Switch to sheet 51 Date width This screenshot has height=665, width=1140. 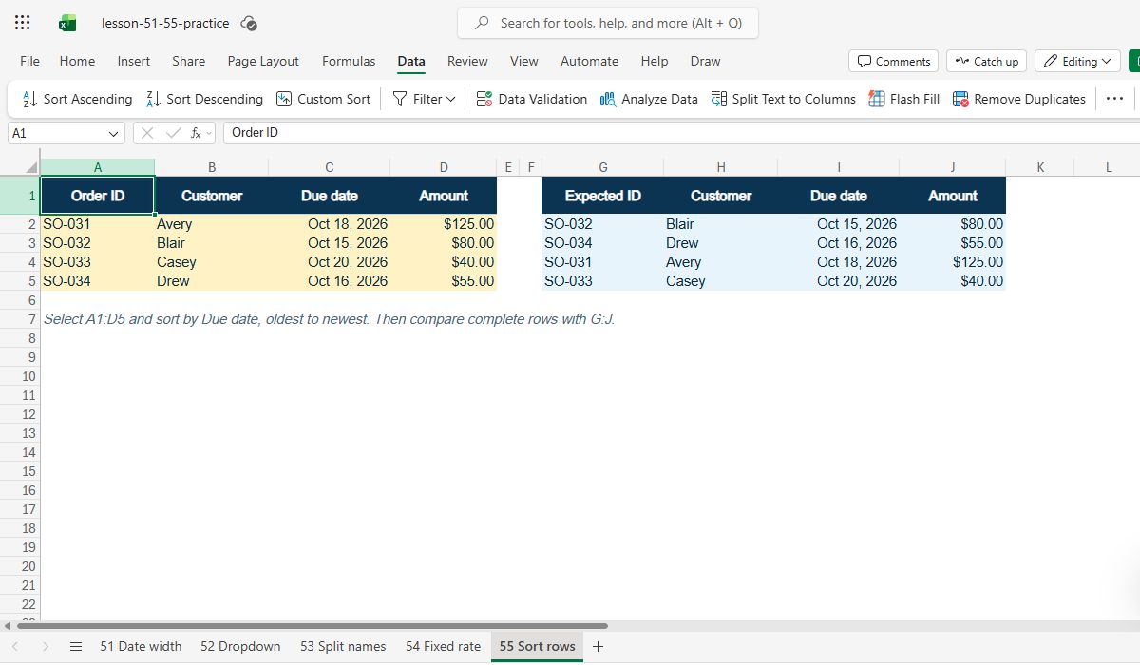point(141,646)
